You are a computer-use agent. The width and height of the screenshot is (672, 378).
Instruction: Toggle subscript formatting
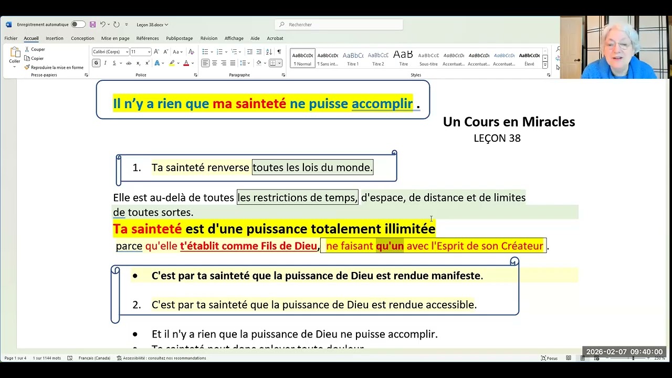tap(138, 63)
